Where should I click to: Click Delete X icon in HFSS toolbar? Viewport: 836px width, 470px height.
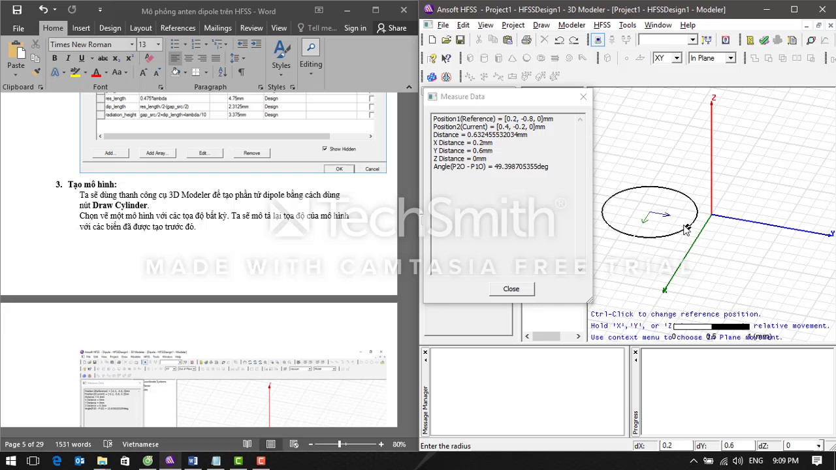point(545,40)
